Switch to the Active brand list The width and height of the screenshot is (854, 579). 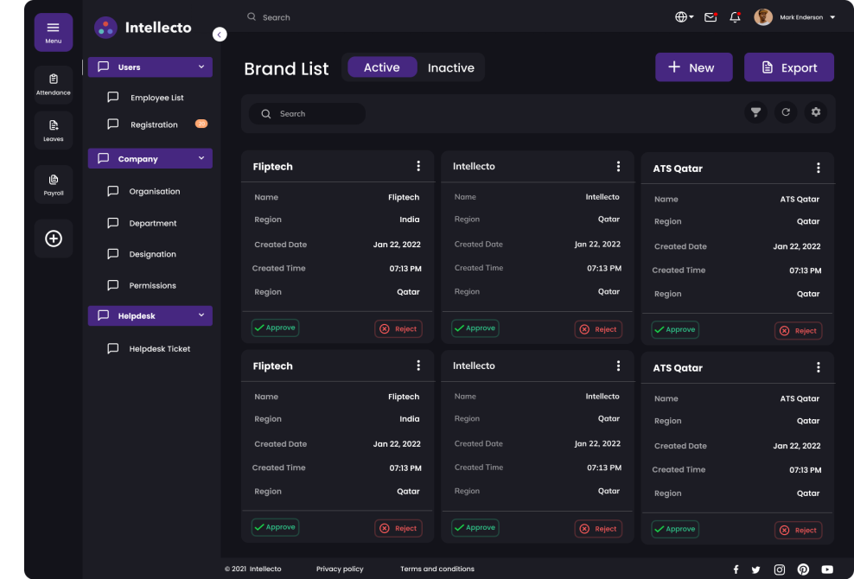[382, 67]
